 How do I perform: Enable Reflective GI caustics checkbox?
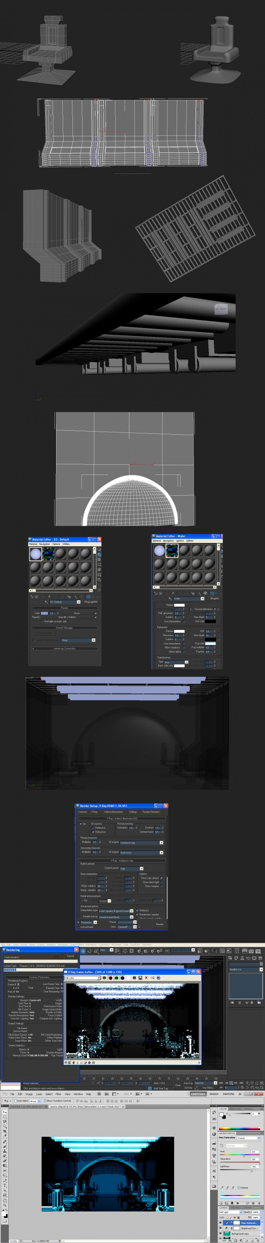(x=93, y=828)
